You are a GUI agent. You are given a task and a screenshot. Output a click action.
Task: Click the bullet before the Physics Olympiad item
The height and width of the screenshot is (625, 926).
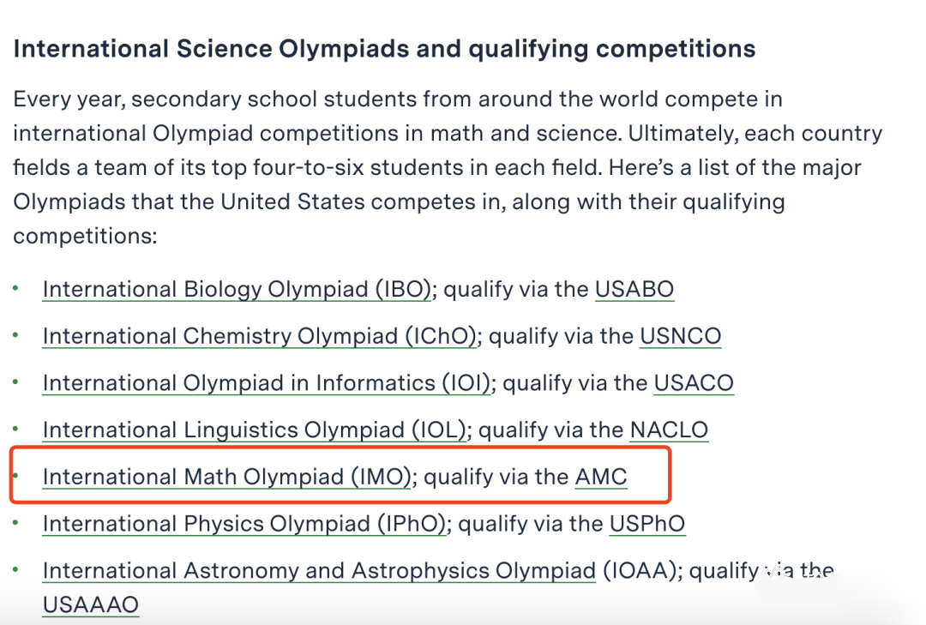pos(16,523)
